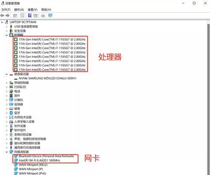Click the vertical scrollbar on the right
The height and width of the screenshot is (175, 210).
pos(208,98)
